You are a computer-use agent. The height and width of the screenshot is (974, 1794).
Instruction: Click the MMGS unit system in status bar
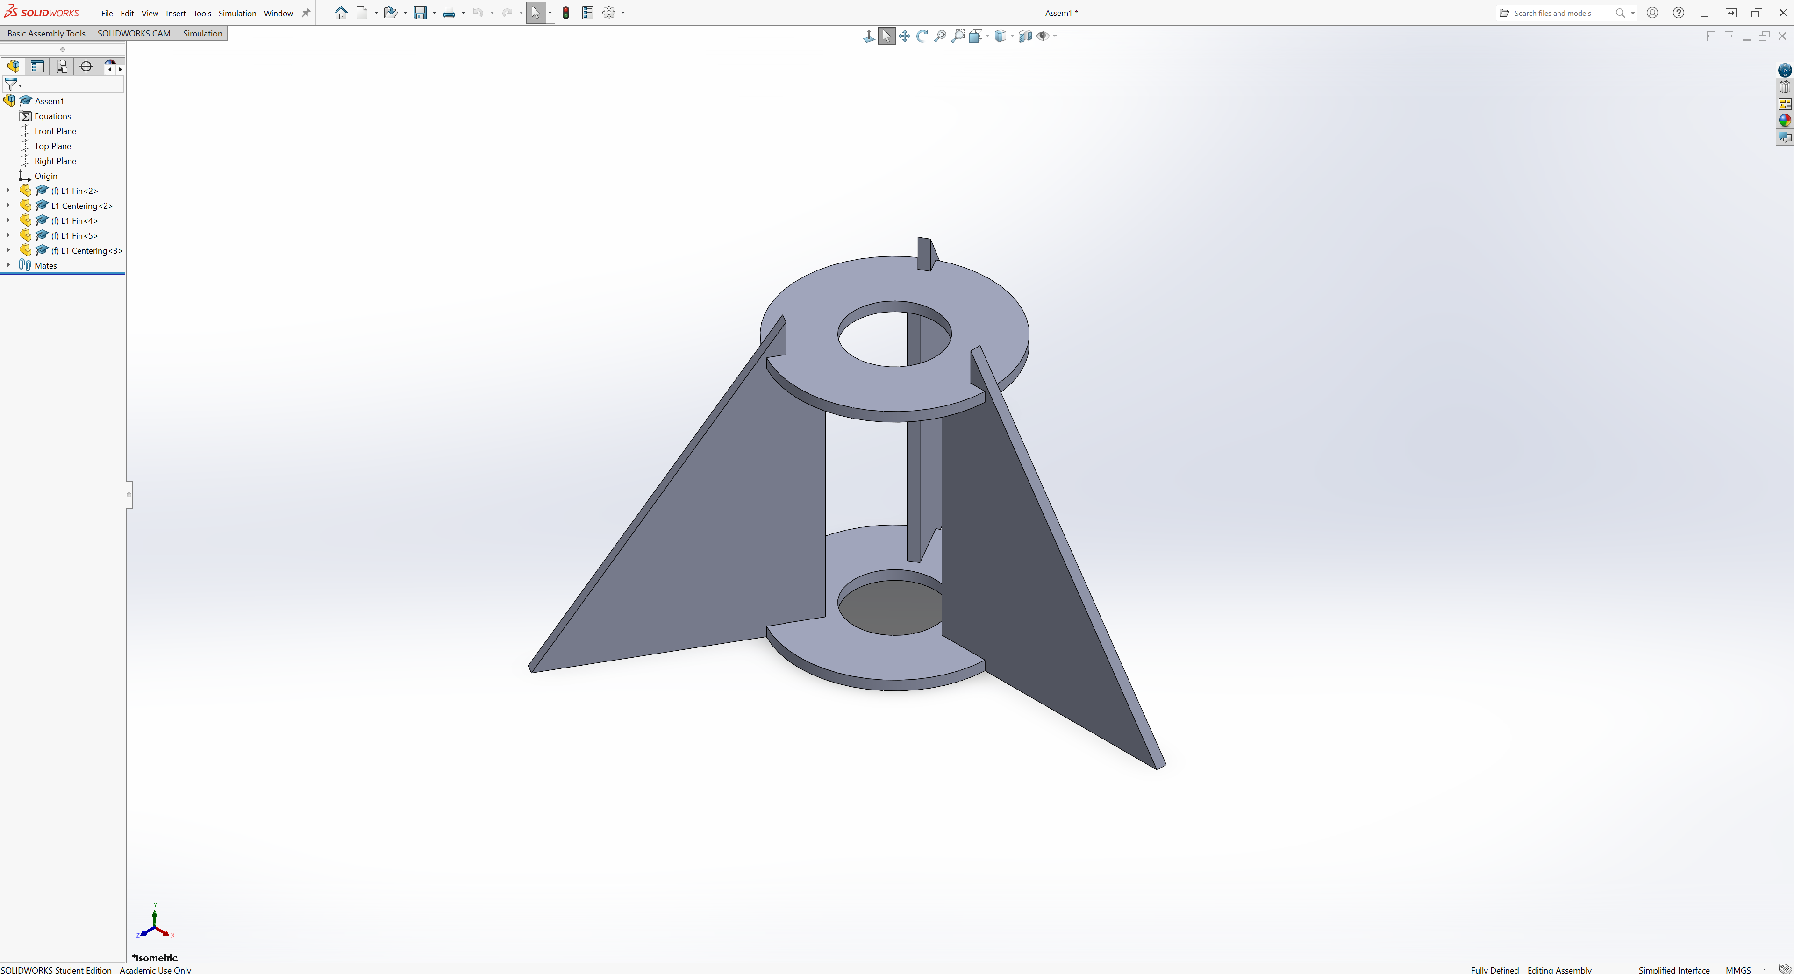pos(1737,969)
